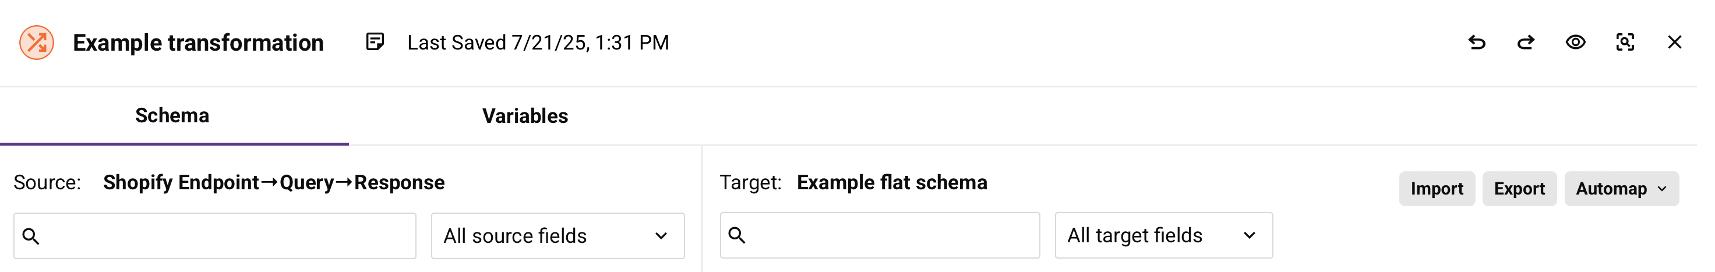Click the Import button
This screenshot has width=1715, height=272.
point(1437,189)
